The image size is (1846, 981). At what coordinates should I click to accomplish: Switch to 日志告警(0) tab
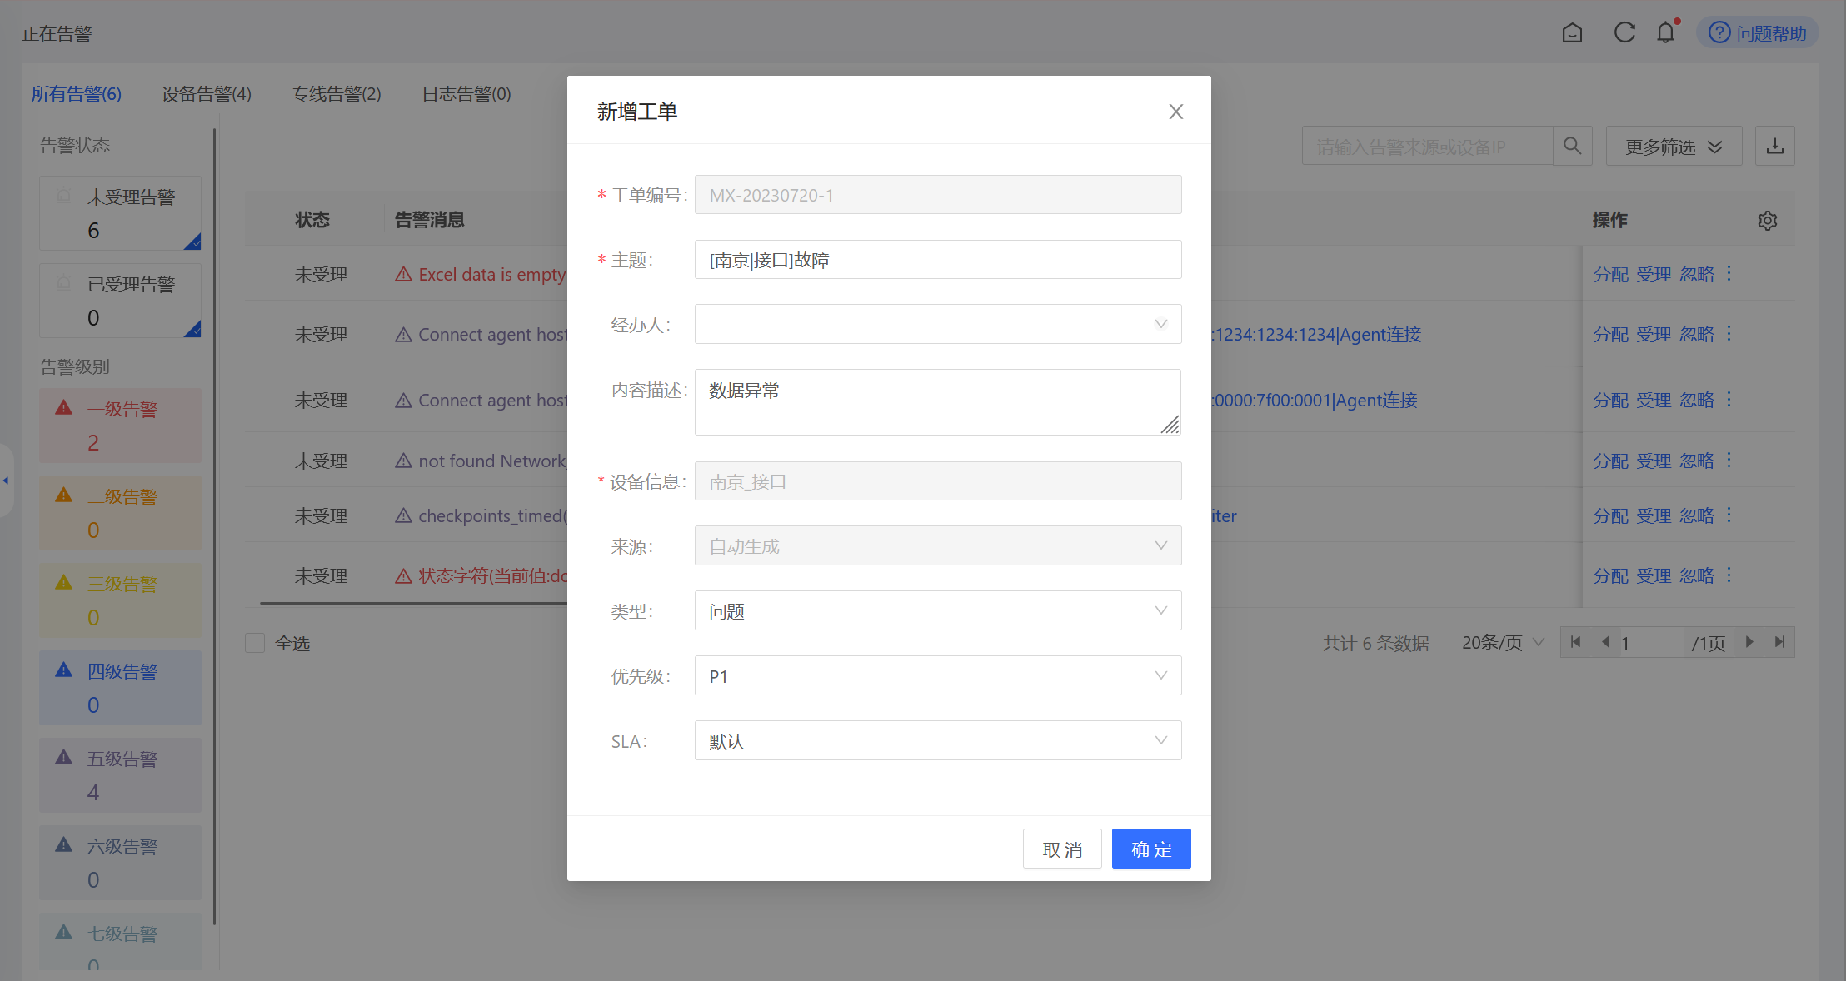coord(466,93)
